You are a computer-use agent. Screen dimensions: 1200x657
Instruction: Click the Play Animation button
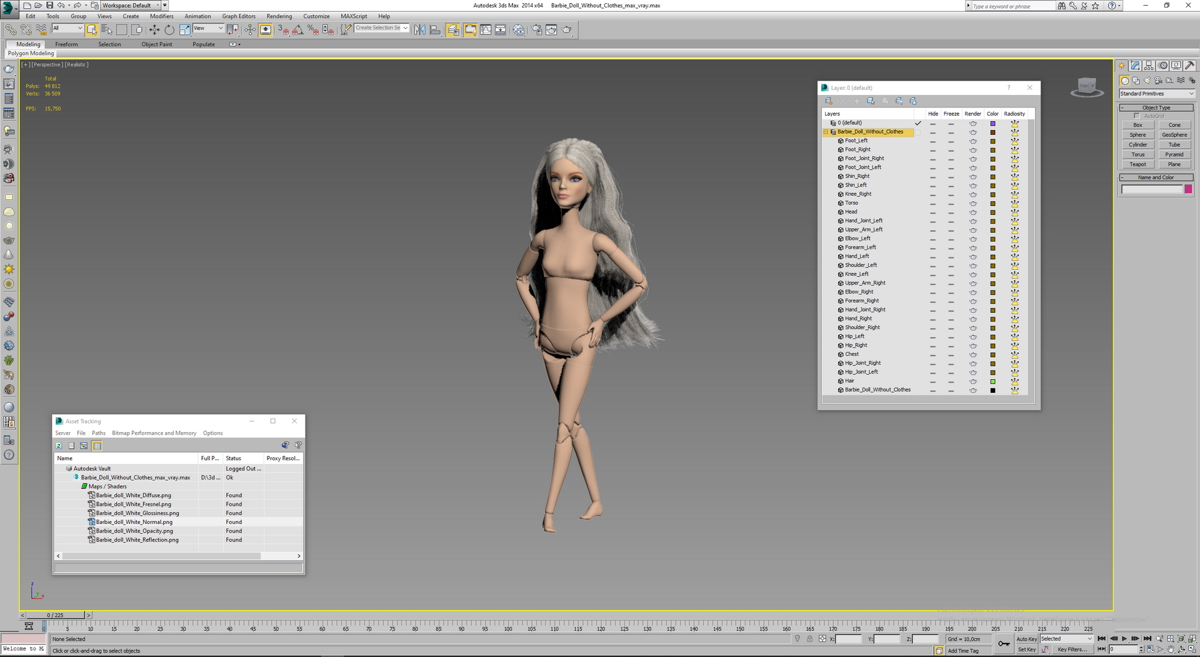(1124, 638)
